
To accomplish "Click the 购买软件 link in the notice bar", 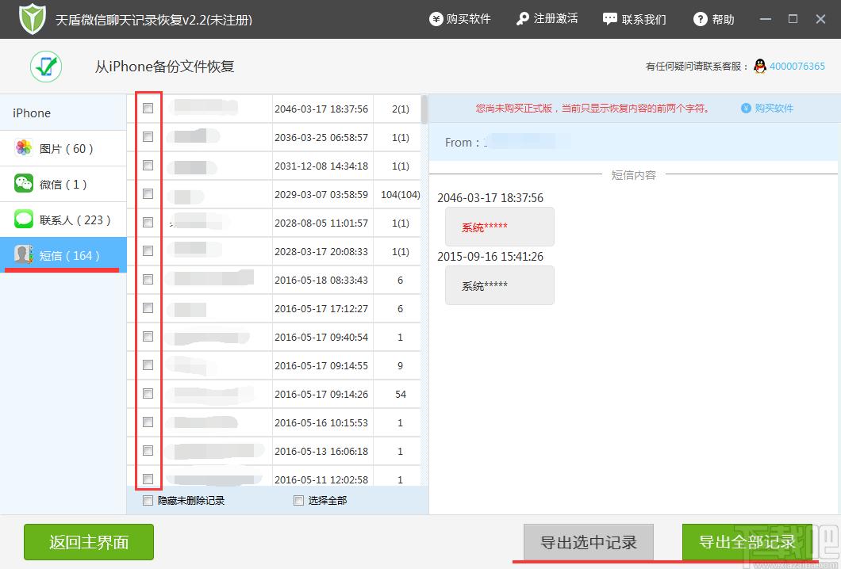I will pyautogui.click(x=774, y=109).
